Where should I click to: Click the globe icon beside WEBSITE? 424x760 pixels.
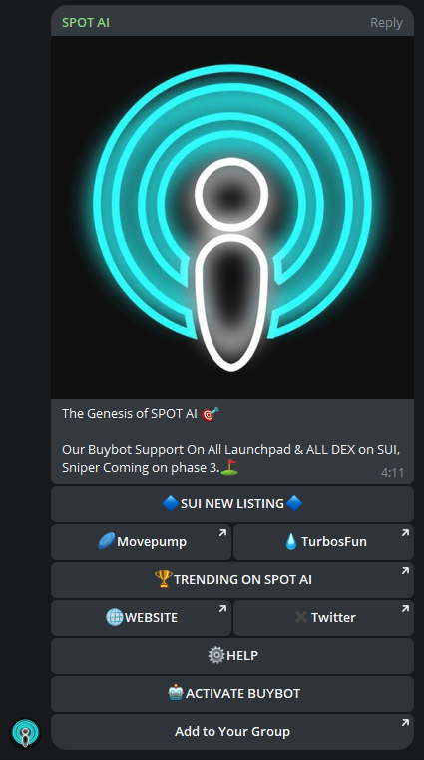pos(115,617)
